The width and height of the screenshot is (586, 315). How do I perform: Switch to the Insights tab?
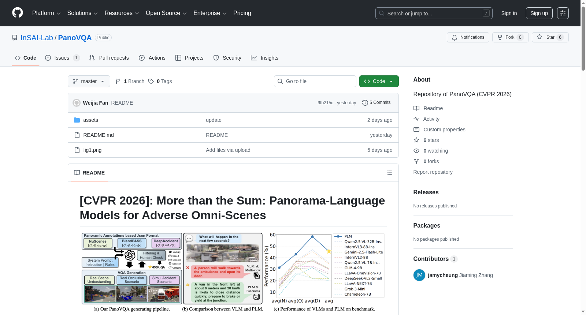[264, 58]
